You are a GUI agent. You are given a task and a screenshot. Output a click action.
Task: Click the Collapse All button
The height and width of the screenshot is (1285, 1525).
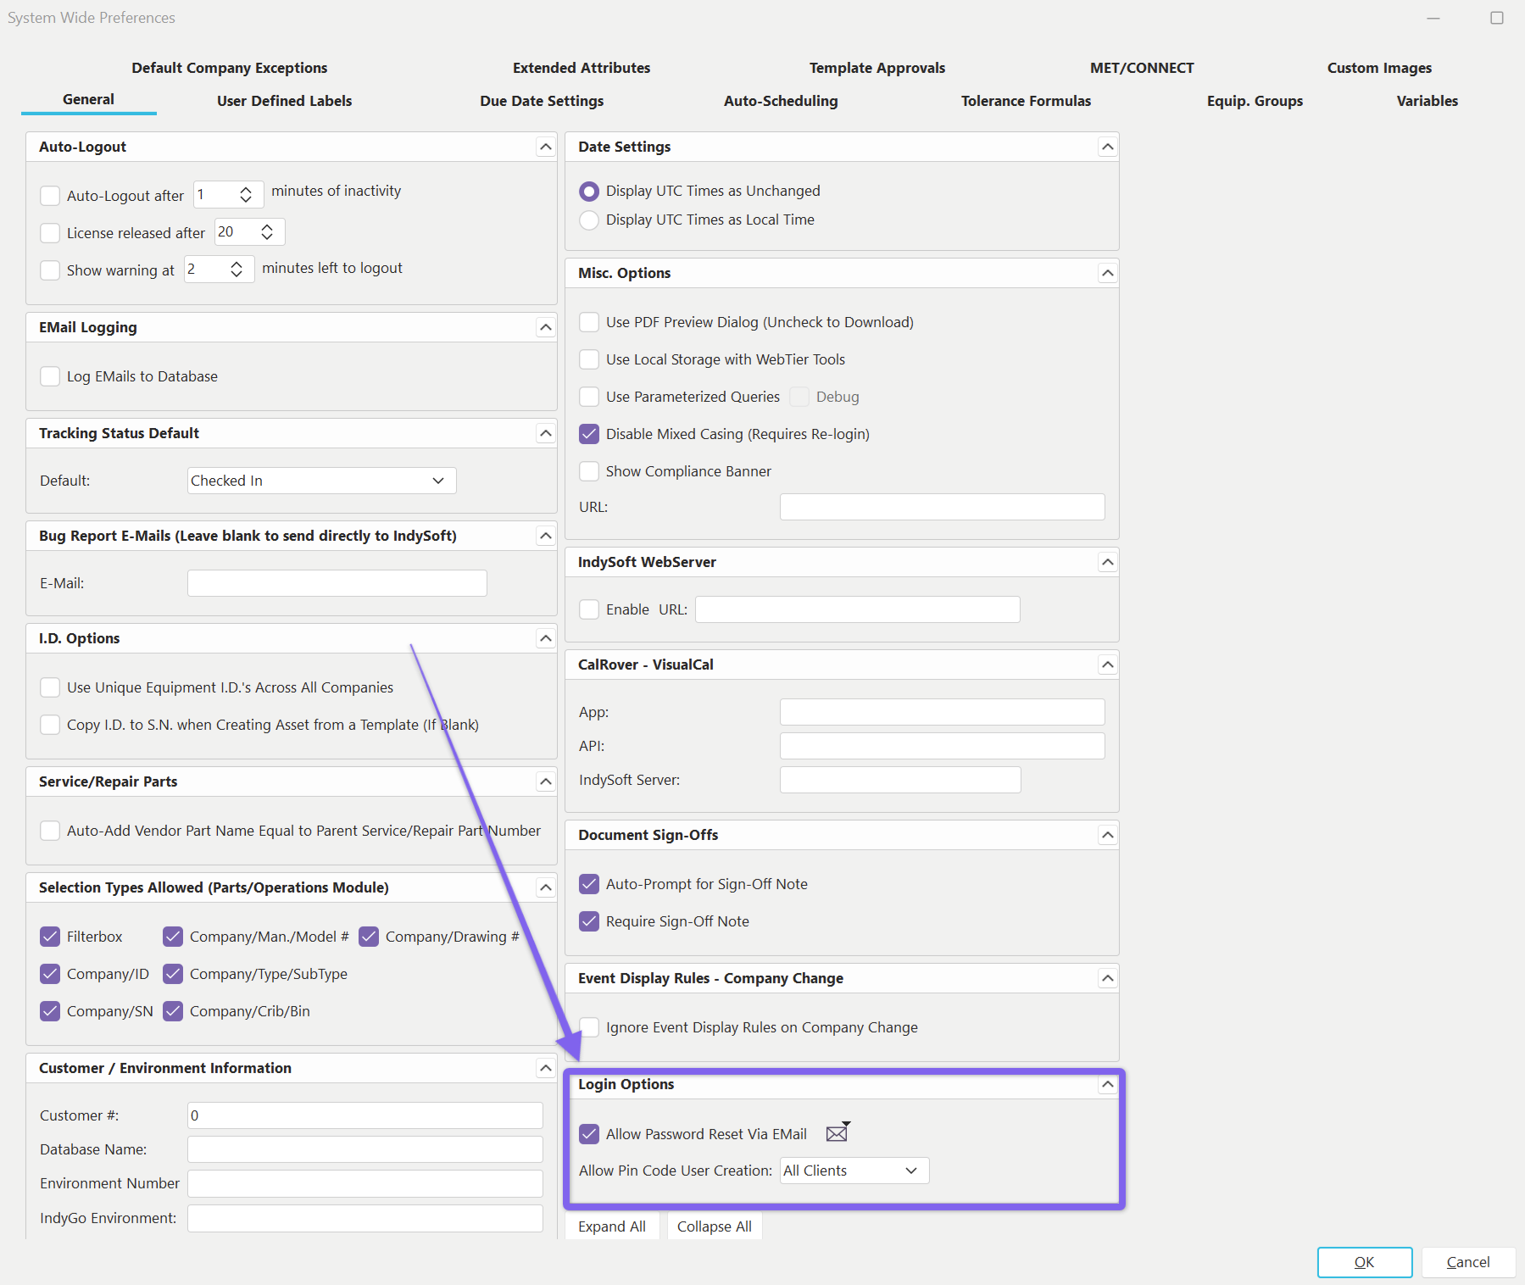714,1227
